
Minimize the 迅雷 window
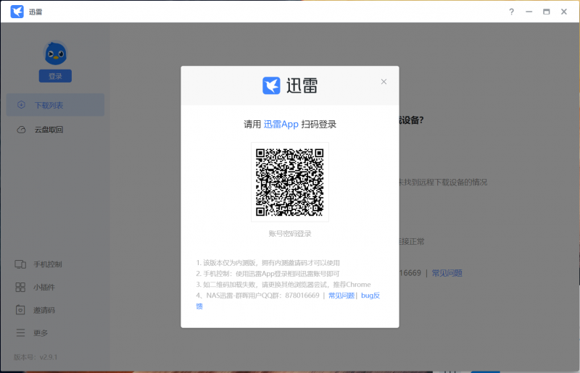pos(529,12)
